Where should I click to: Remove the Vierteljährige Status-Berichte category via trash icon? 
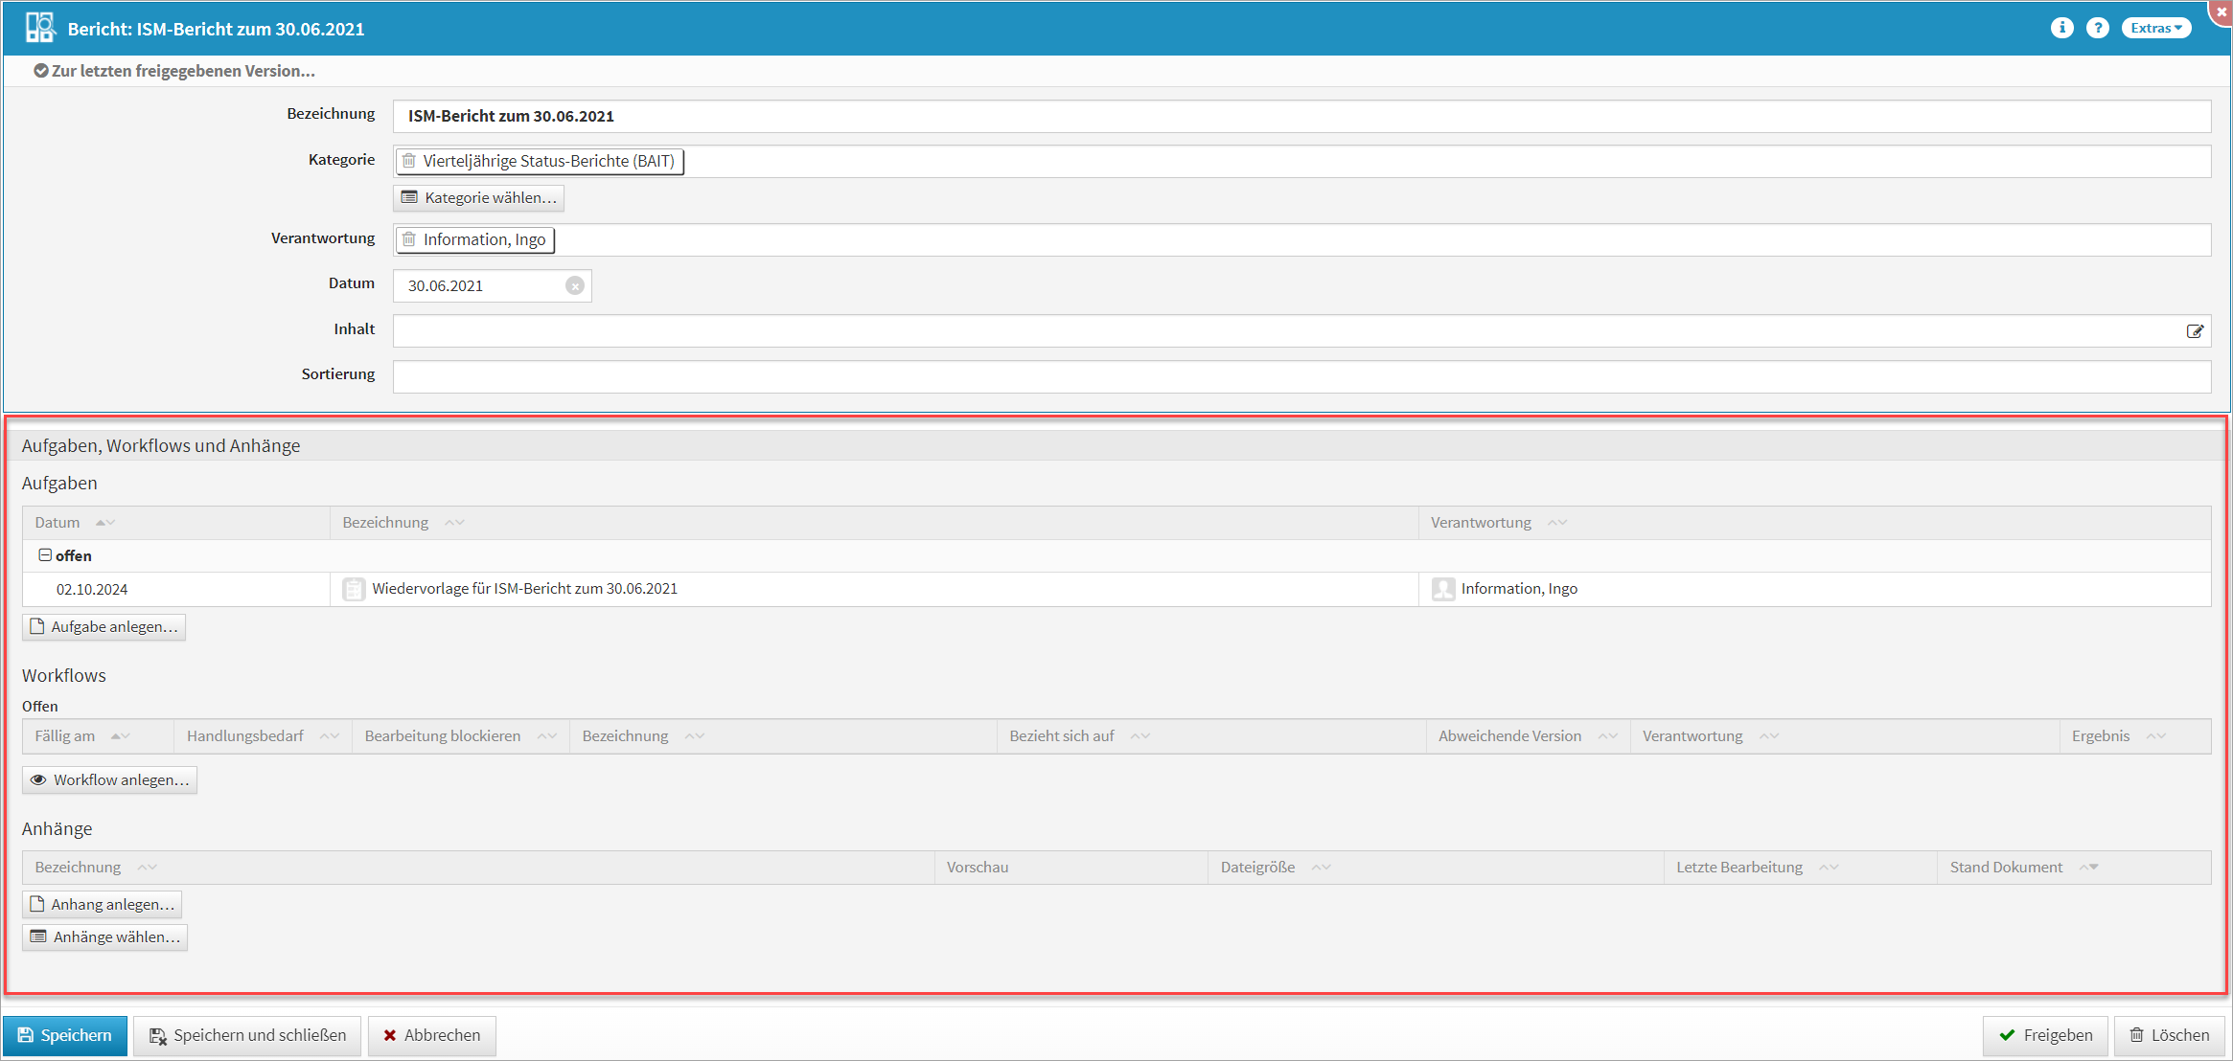(409, 161)
